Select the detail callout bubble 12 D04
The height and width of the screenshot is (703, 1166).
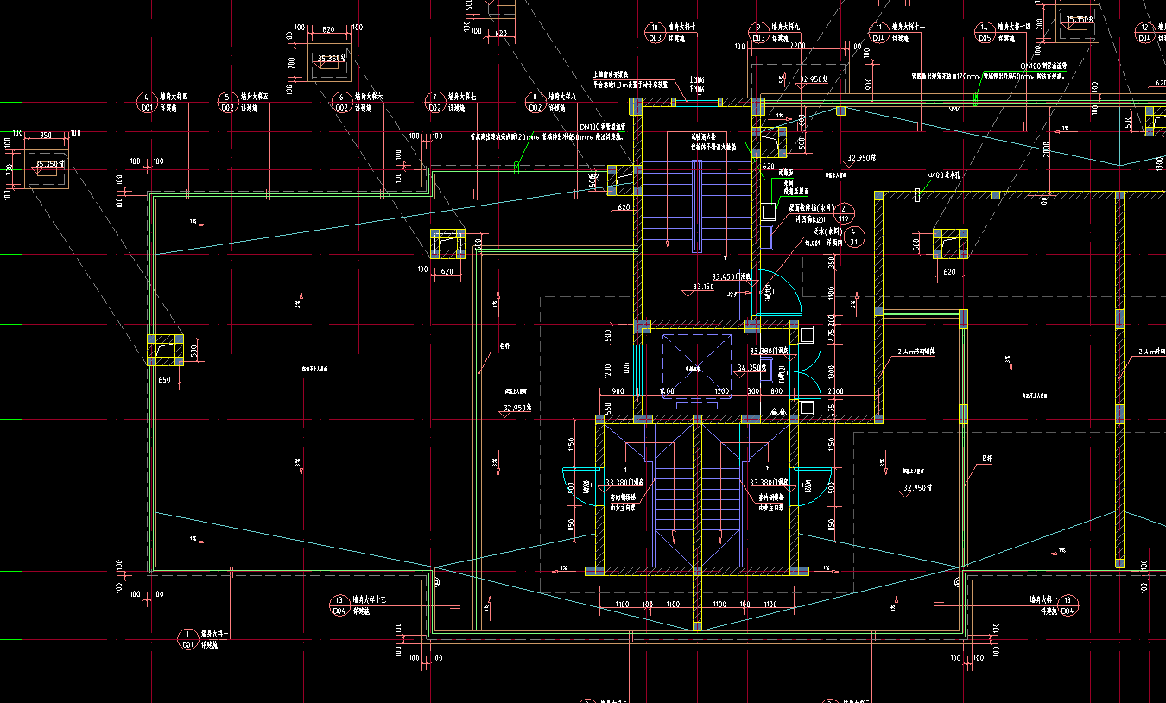1145,33
